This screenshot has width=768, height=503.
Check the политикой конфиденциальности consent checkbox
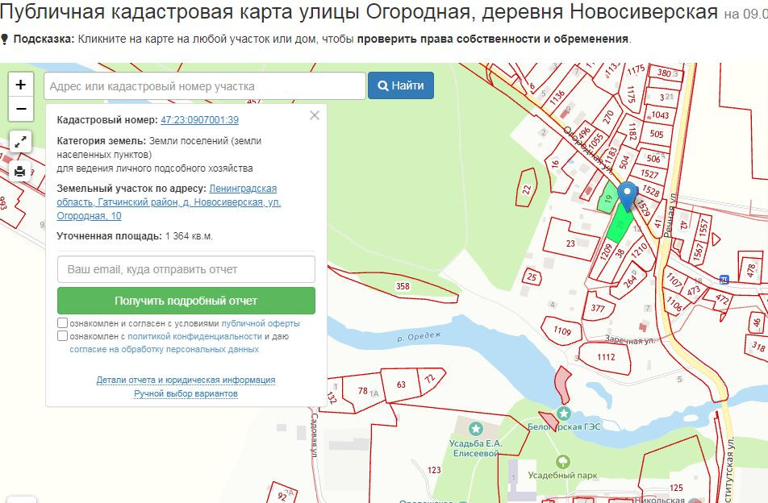[62, 336]
